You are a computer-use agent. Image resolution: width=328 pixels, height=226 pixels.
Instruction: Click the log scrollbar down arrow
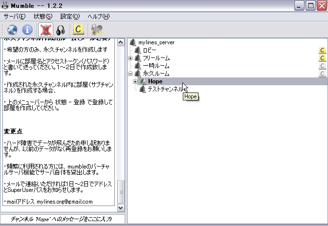[x=121, y=207]
